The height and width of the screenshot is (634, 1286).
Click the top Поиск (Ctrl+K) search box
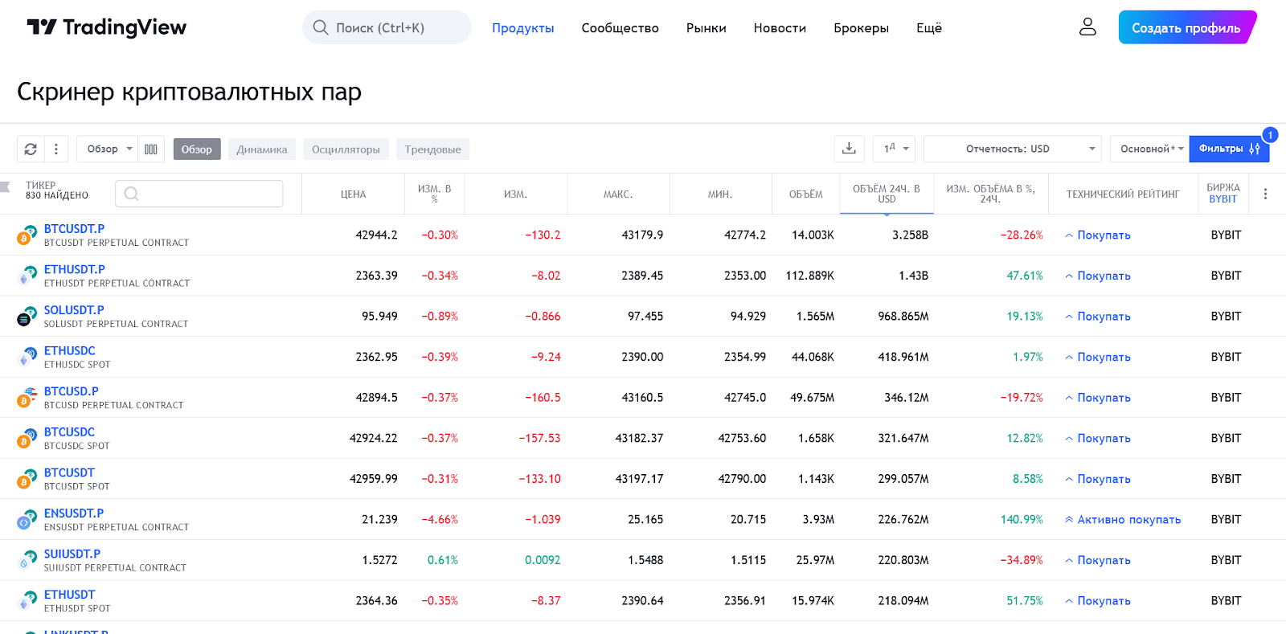387,27
